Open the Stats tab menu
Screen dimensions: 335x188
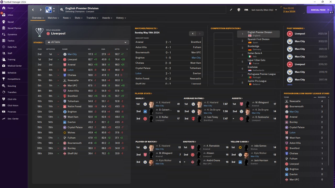[x=79, y=18]
